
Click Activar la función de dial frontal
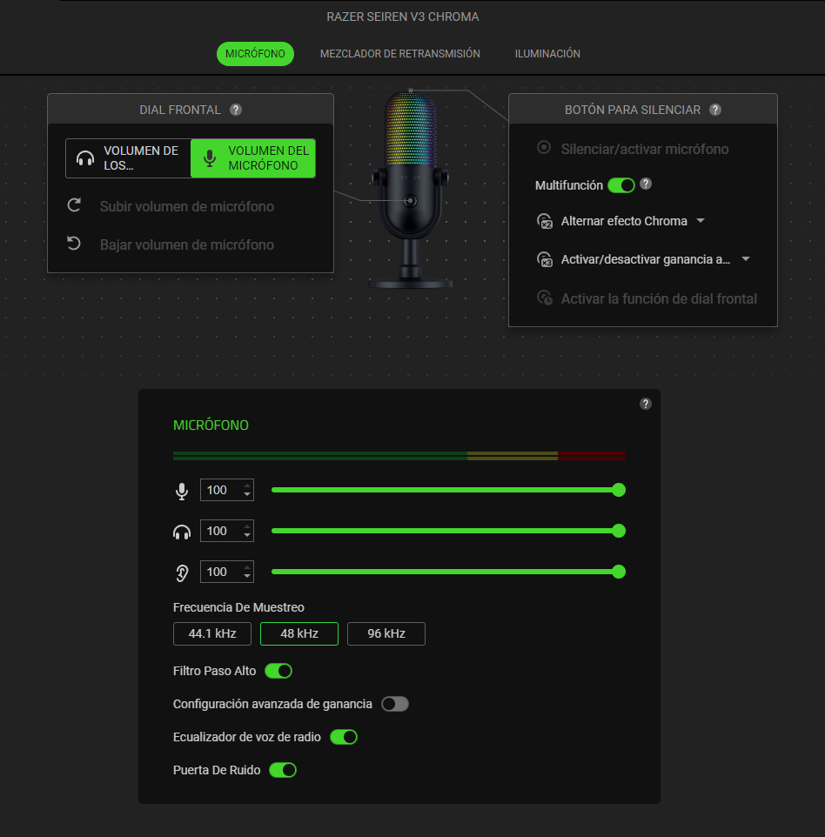point(659,299)
